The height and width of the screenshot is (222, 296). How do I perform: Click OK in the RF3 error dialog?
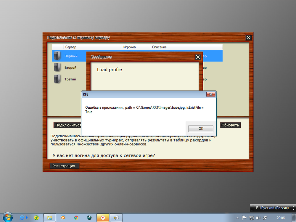pyautogui.click(x=201, y=128)
